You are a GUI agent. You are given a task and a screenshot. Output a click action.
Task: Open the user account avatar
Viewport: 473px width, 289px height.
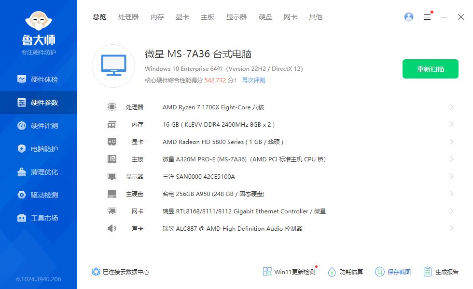[409, 17]
